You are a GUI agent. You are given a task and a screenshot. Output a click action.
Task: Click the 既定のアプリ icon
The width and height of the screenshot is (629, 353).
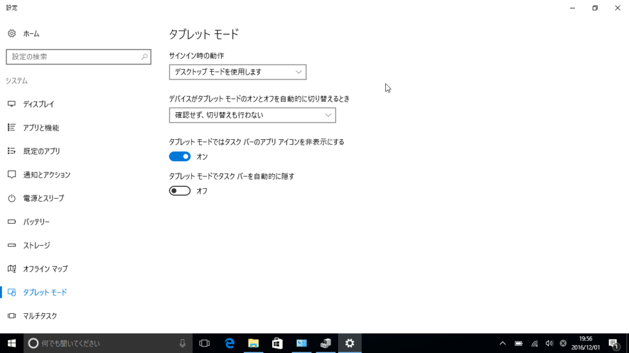click(x=12, y=151)
